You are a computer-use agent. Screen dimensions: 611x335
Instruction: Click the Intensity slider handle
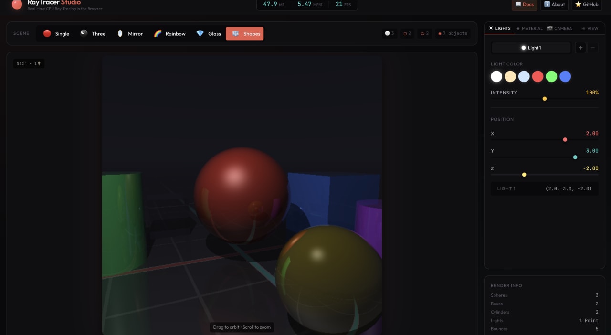(x=545, y=99)
